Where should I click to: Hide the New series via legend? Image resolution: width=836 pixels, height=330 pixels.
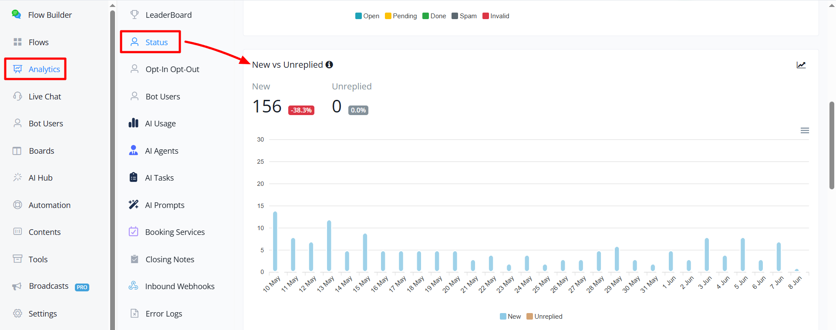coord(510,317)
